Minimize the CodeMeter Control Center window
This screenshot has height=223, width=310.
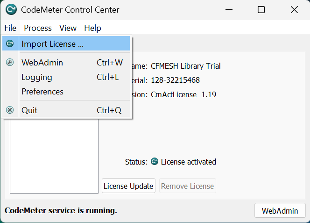tap(228, 10)
